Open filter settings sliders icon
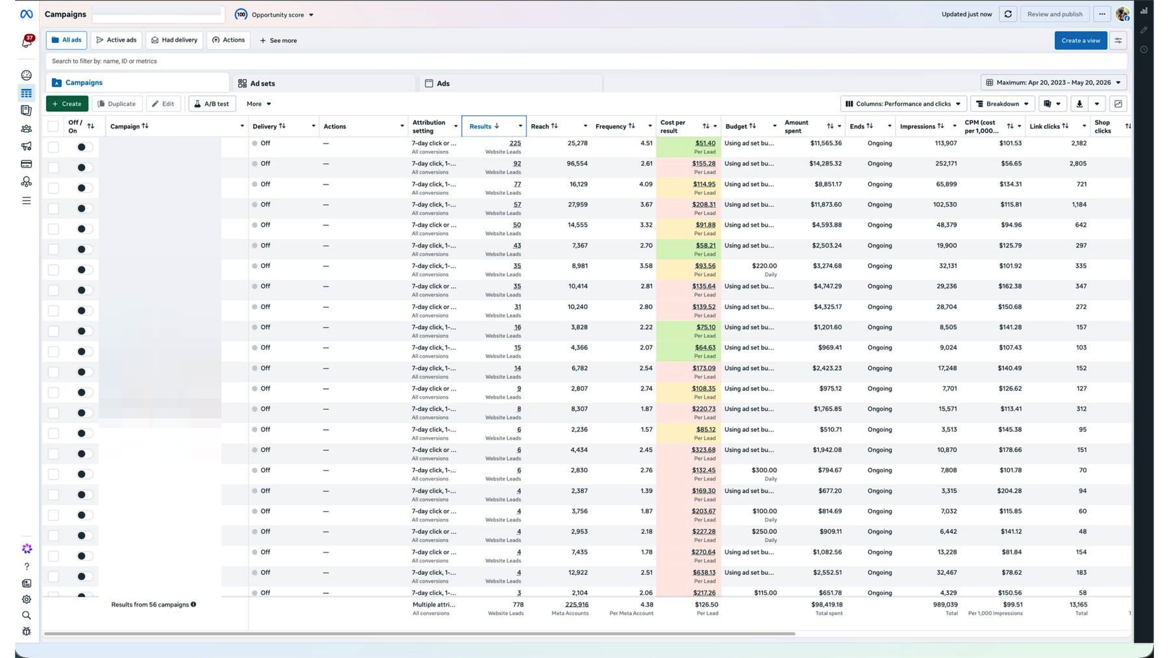Viewport: 1169px width, 658px height. tap(1118, 40)
